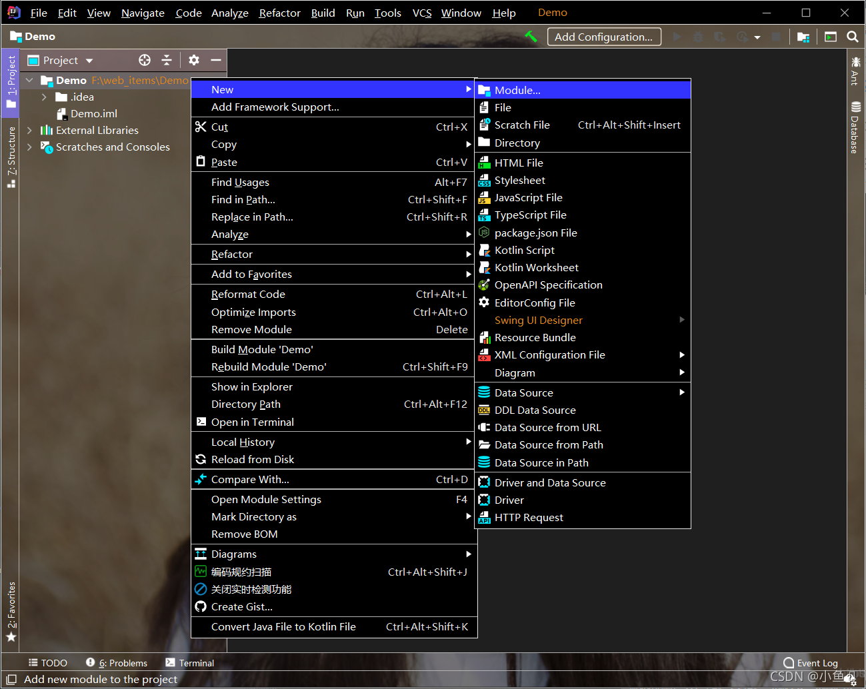Image resolution: width=866 pixels, height=689 pixels.
Task: Expand the Copy submenu
Action: 333,144
